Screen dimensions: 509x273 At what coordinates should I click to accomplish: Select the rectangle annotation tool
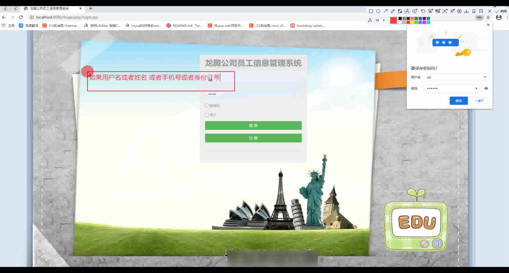click(x=371, y=11)
